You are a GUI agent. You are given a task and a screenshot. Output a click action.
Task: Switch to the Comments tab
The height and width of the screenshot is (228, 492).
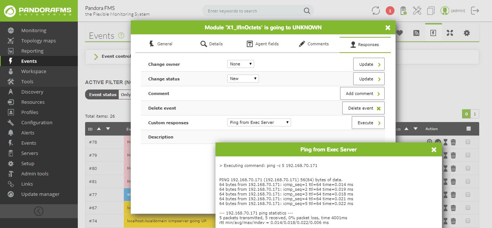point(314,44)
